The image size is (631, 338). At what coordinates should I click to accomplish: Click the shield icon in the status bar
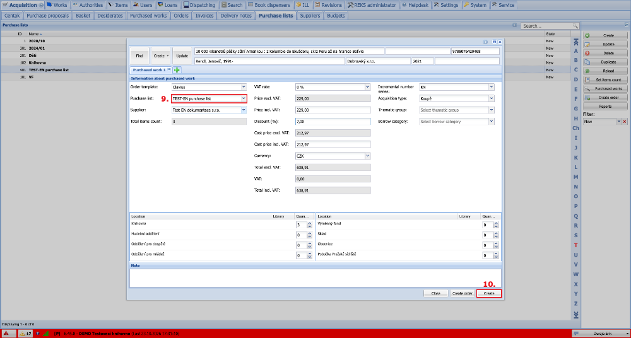(x=38, y=333)
